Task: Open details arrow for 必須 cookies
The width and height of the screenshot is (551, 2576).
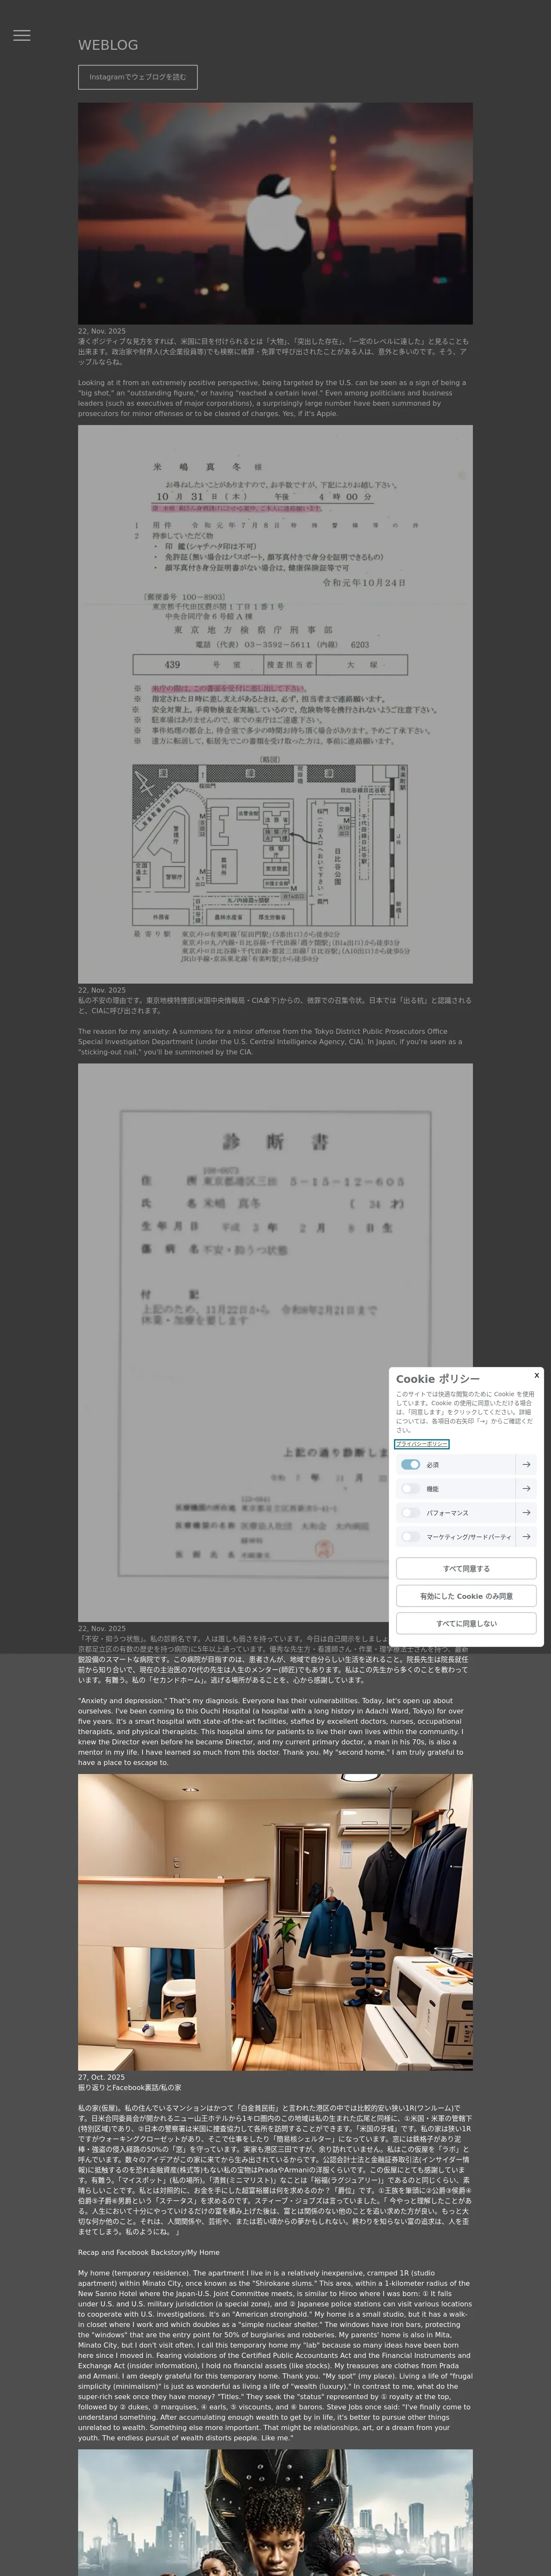Action: 526,1464
